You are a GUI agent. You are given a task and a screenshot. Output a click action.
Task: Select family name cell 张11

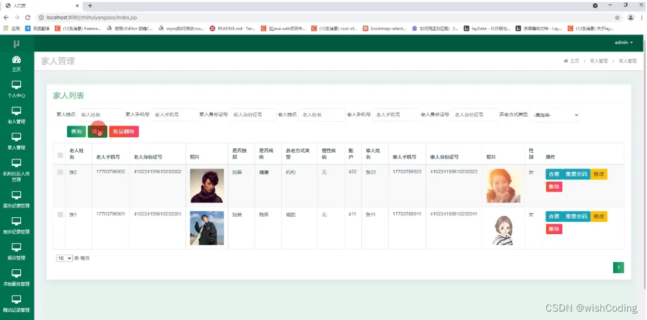(x=370, y=215)
